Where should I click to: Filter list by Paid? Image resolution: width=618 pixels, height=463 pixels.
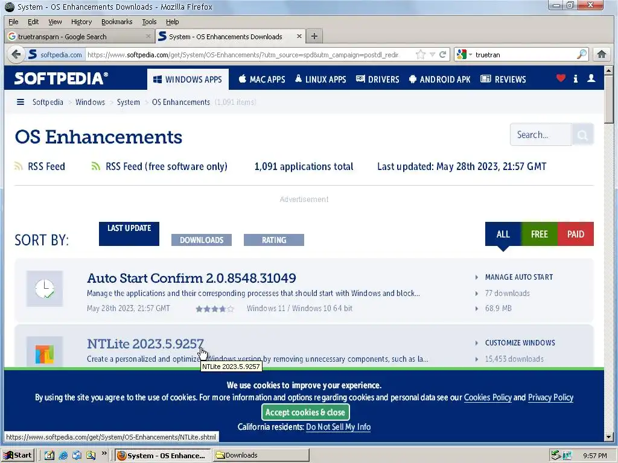[x=575, y=234]
